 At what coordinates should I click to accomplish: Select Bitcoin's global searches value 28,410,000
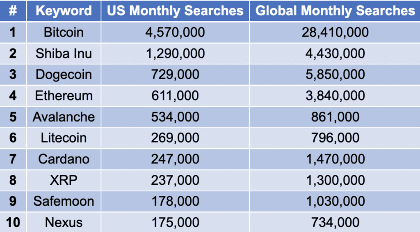pyautogui.click(x=335, y=32)
